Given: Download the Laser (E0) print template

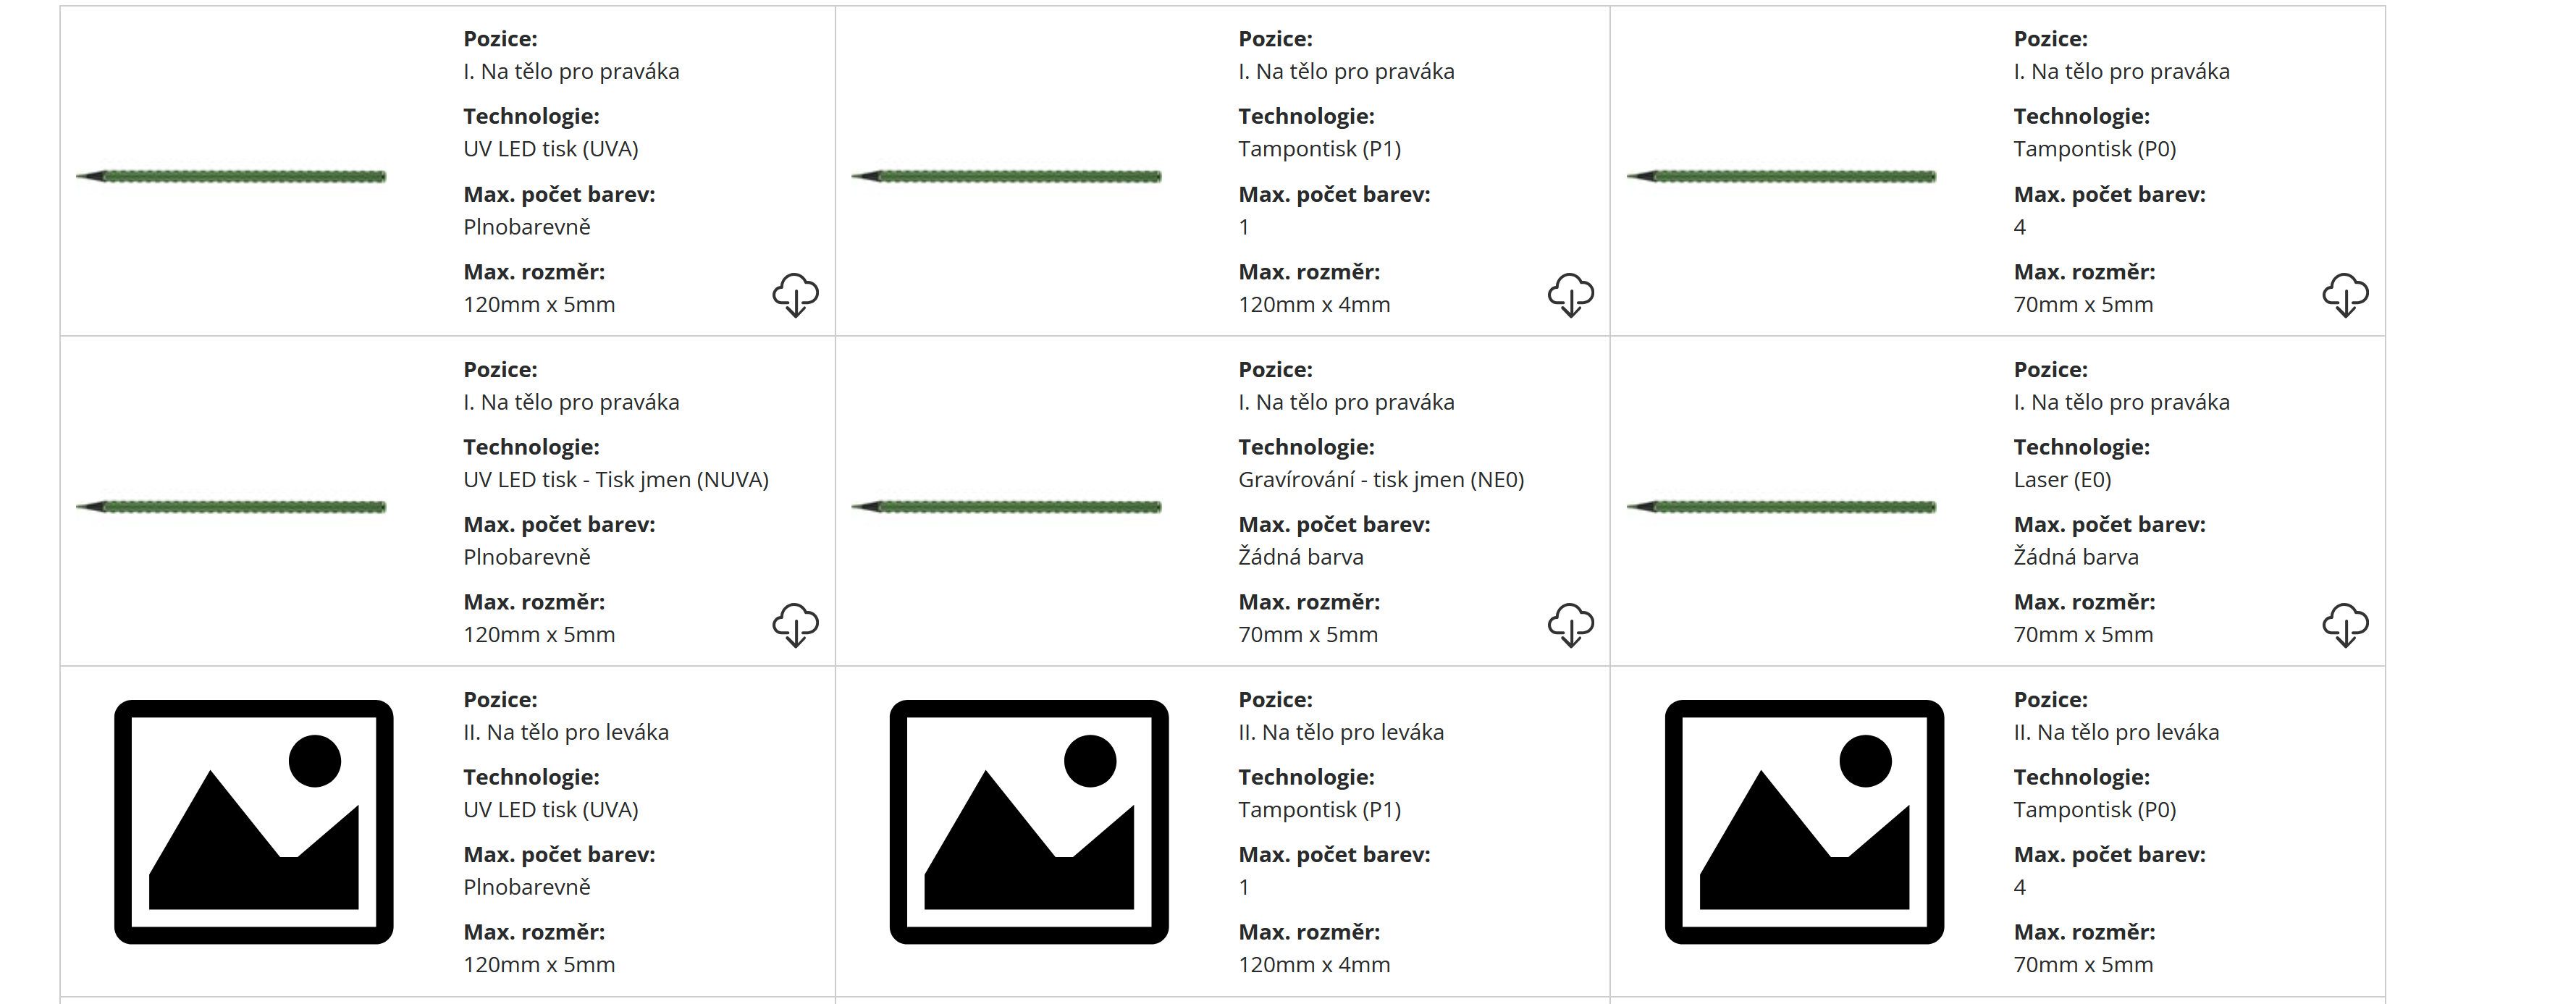Looking at the screenshot, I should point(2345,625).
